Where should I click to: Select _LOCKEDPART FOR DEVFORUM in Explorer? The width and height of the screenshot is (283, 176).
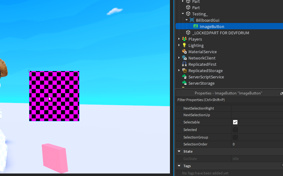click(x=220, y=33)
